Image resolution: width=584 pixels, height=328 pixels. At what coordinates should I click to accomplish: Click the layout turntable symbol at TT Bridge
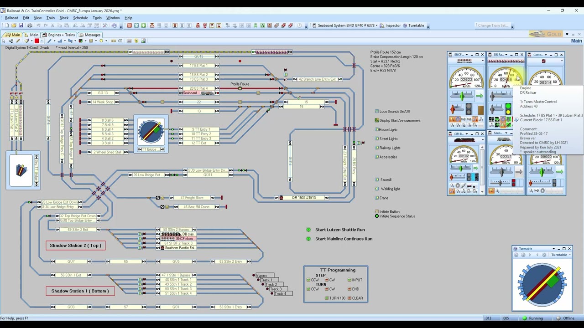[x=151, y=131]
